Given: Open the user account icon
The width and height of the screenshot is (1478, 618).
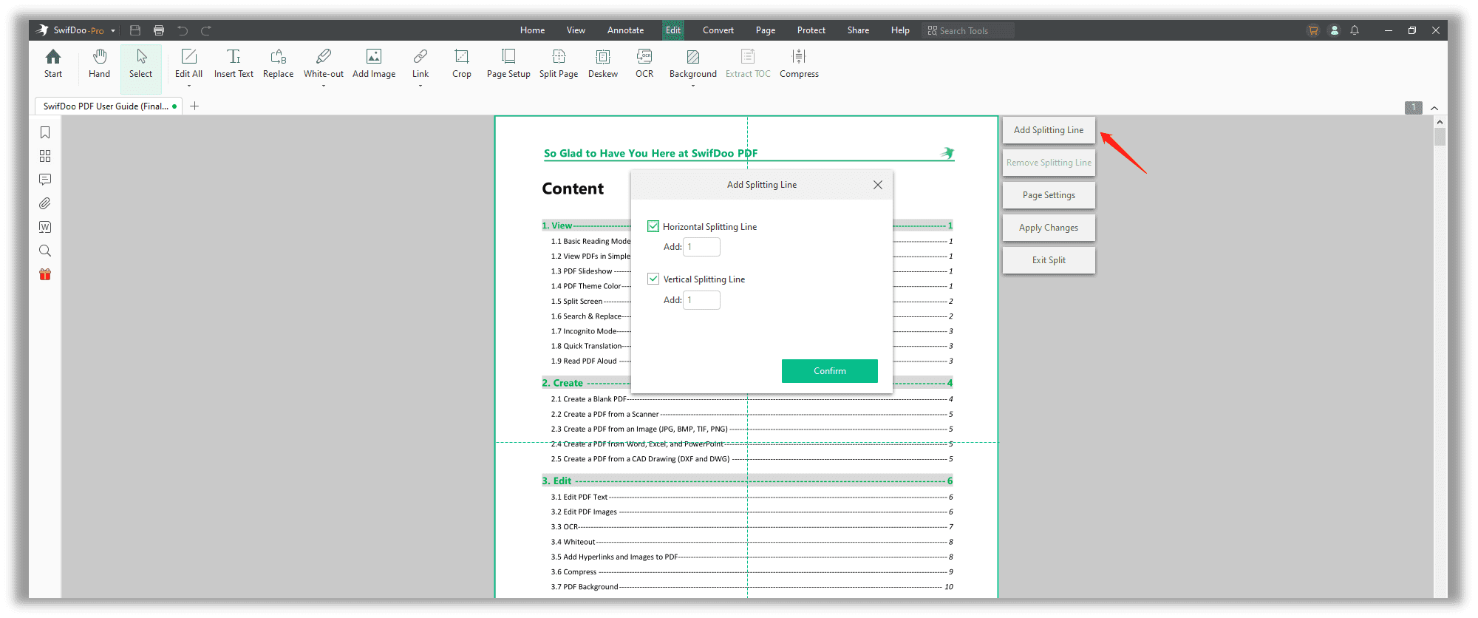Looking at the screenshot, I should point(1335,30).
